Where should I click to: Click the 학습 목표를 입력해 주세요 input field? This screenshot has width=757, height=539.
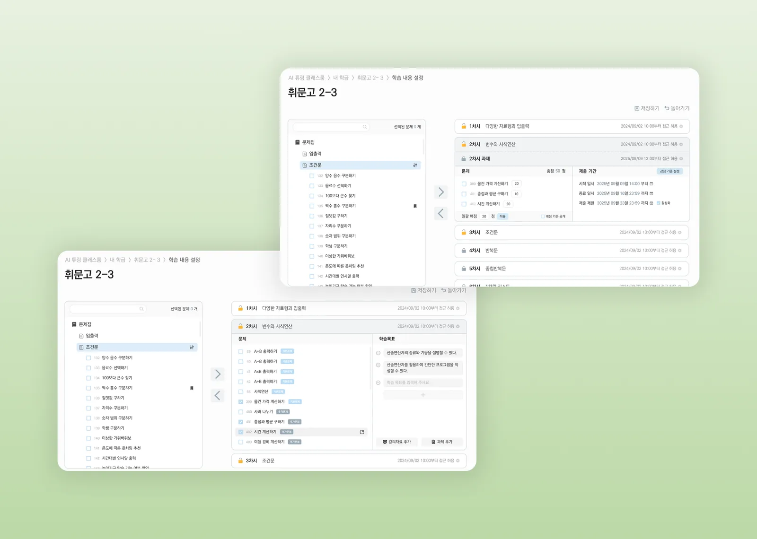[423, 383]
